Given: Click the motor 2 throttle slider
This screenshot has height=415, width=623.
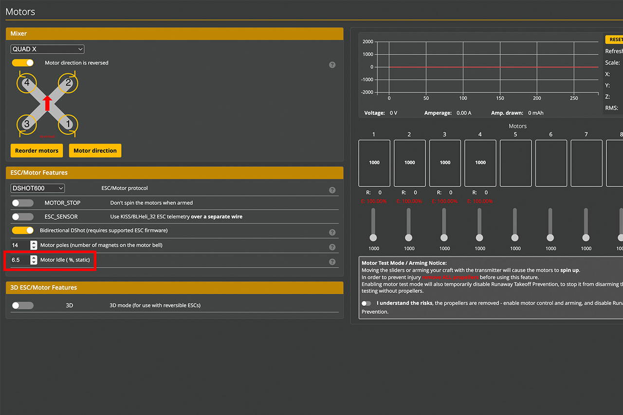Looking at the screenshot, I should 409,224.
